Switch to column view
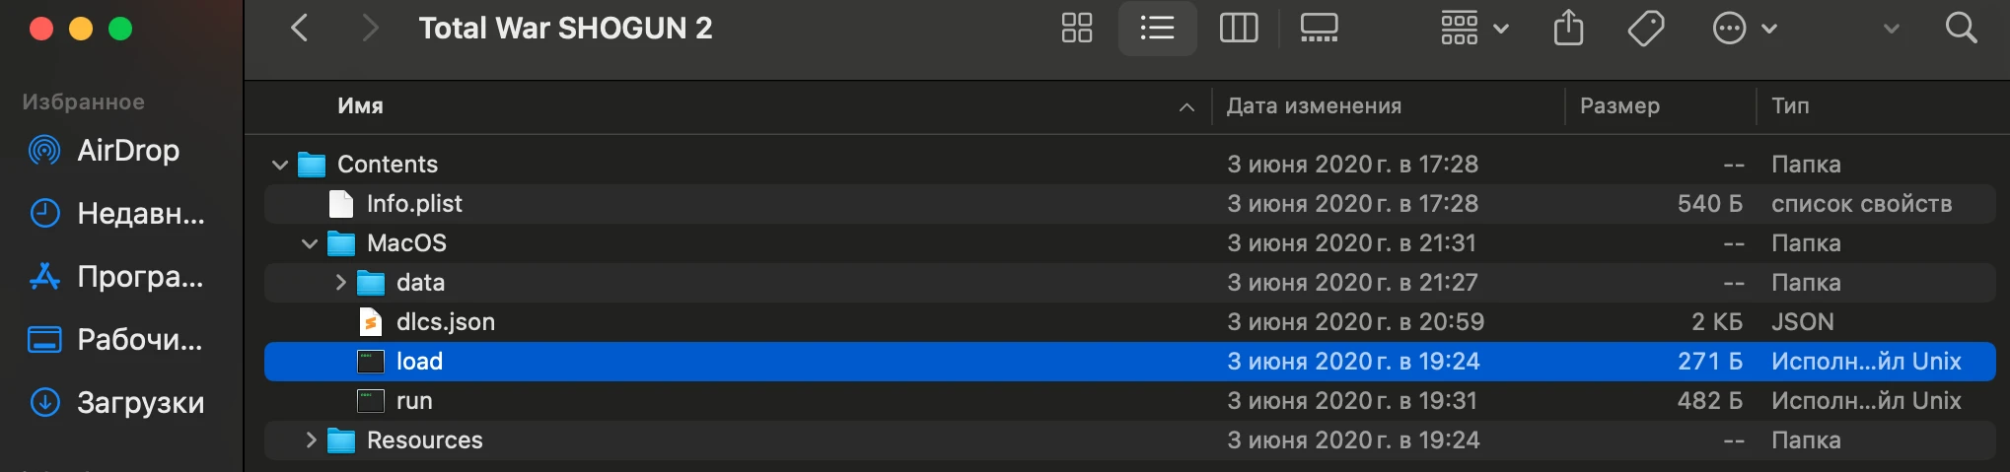The height and width of the screenshot is (472, 2010). 1239,28
